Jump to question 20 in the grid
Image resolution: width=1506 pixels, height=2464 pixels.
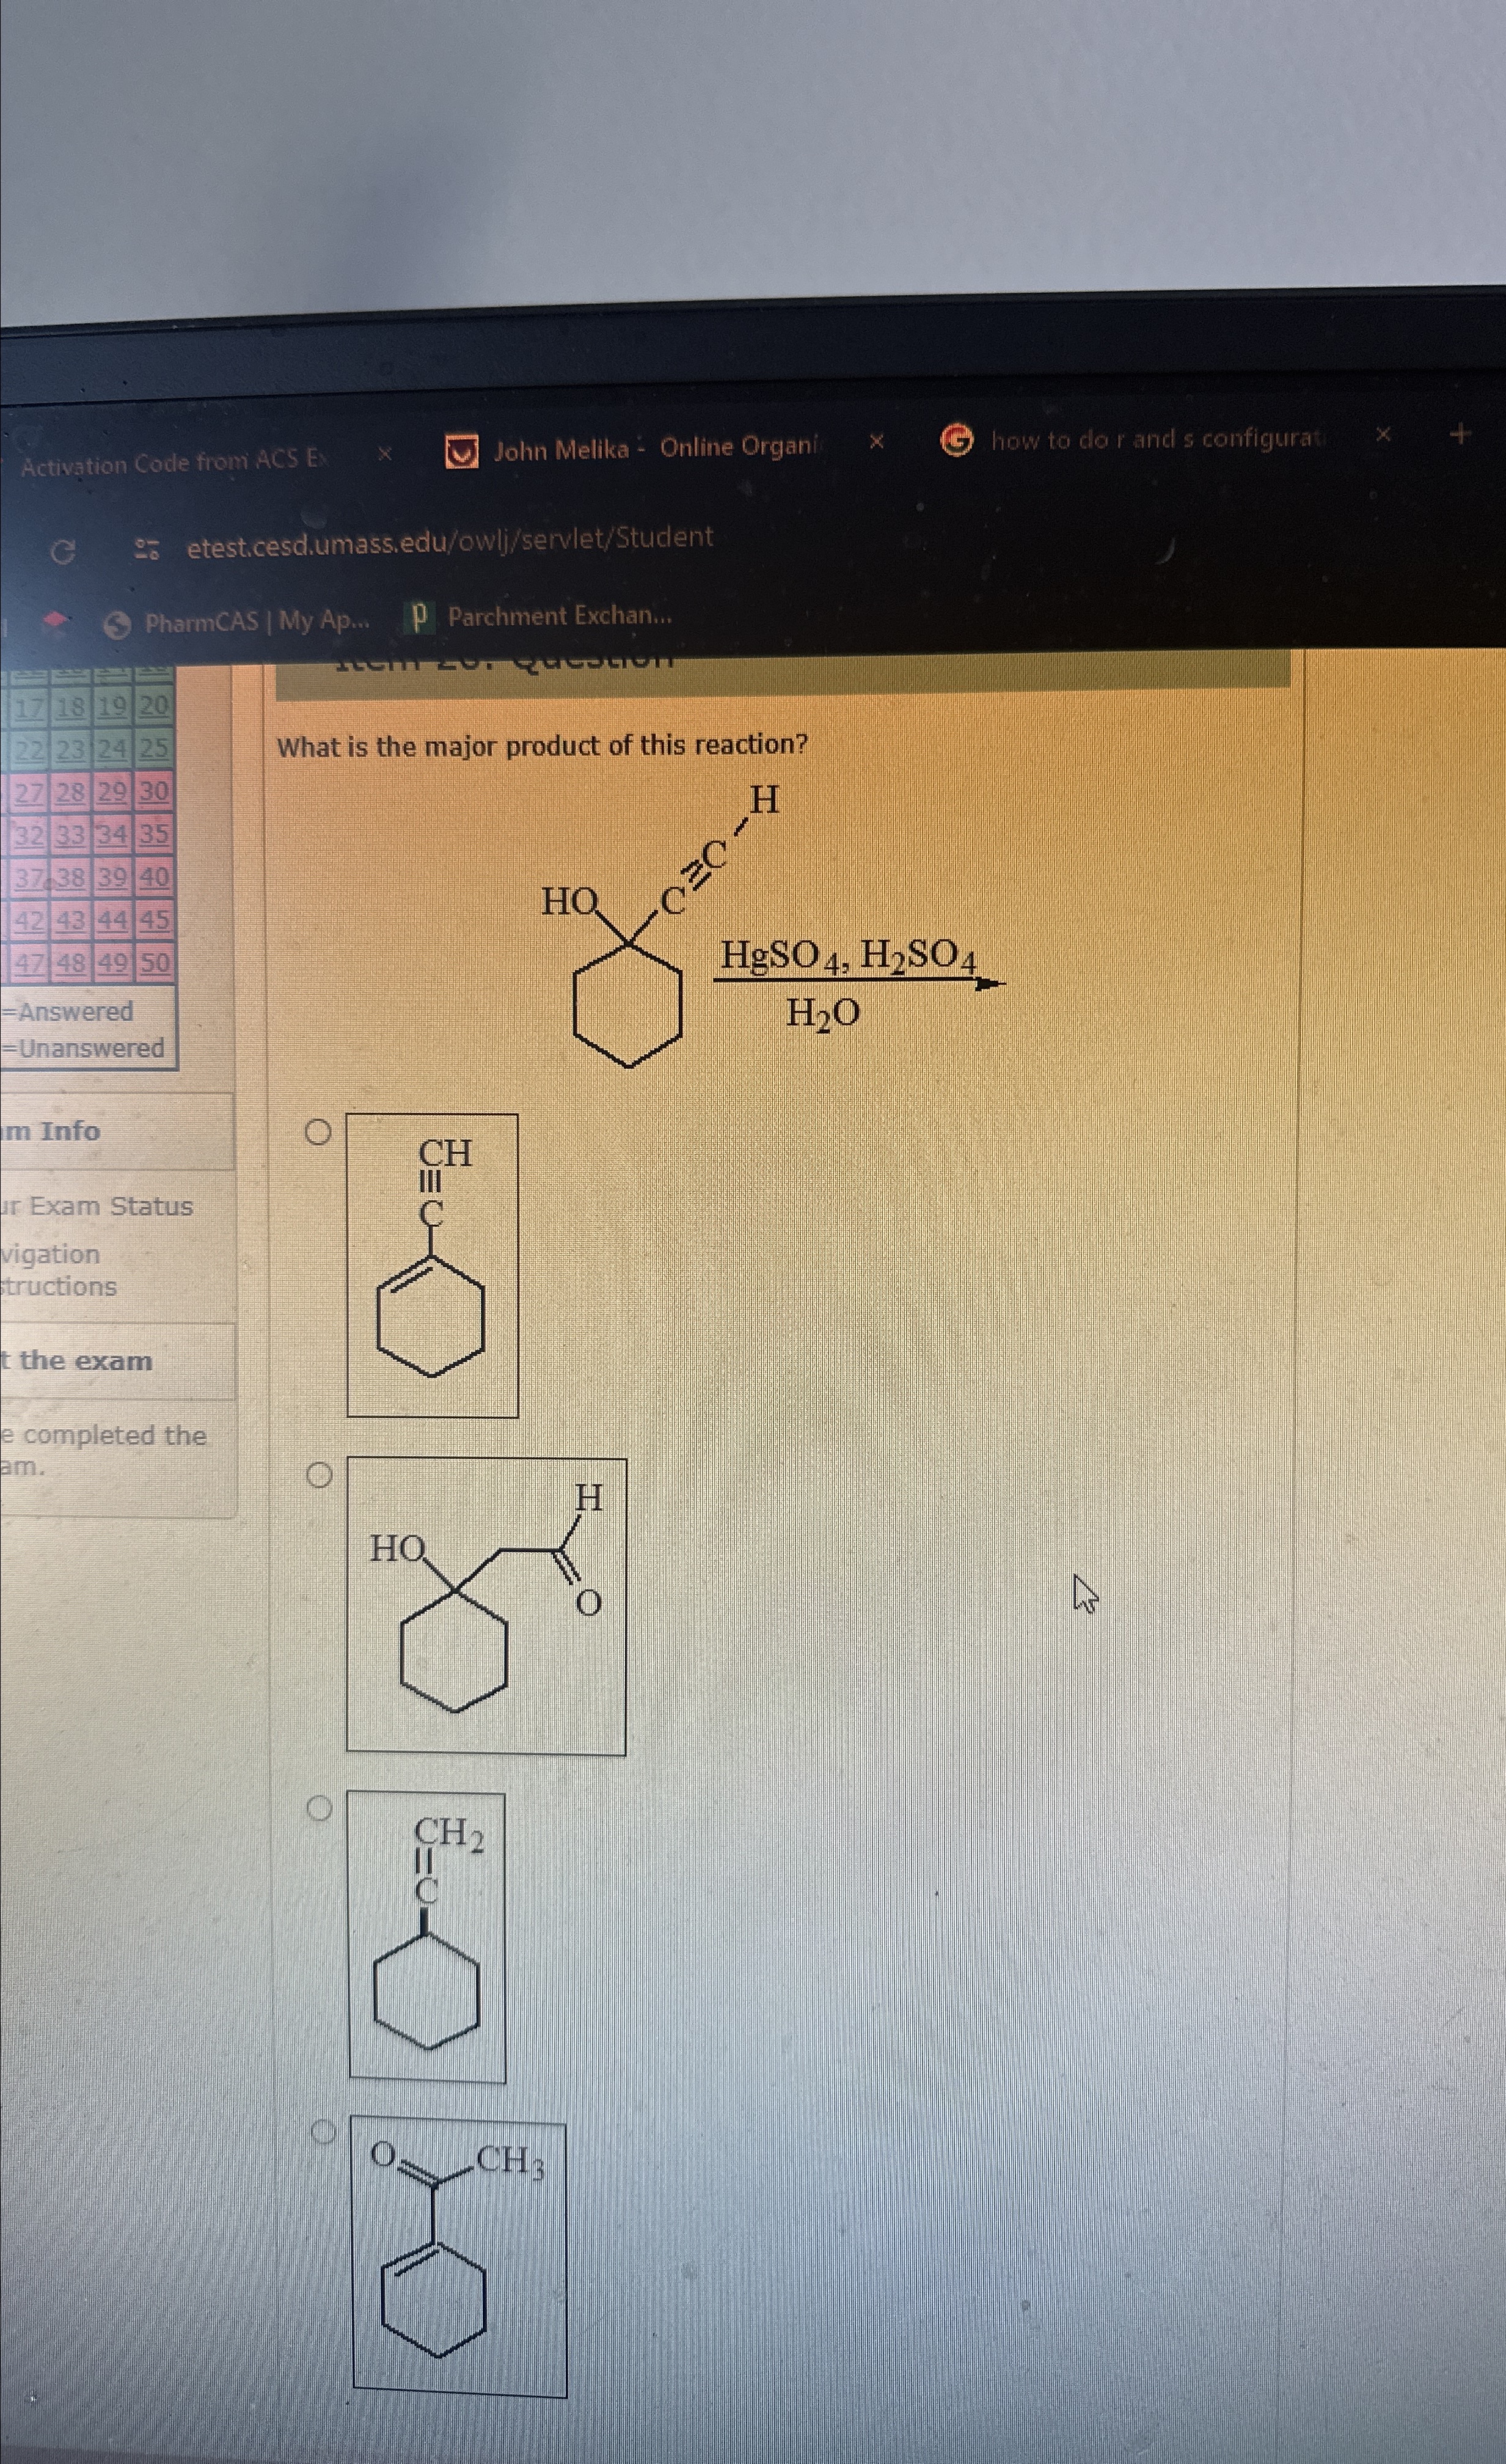[154, 707]
